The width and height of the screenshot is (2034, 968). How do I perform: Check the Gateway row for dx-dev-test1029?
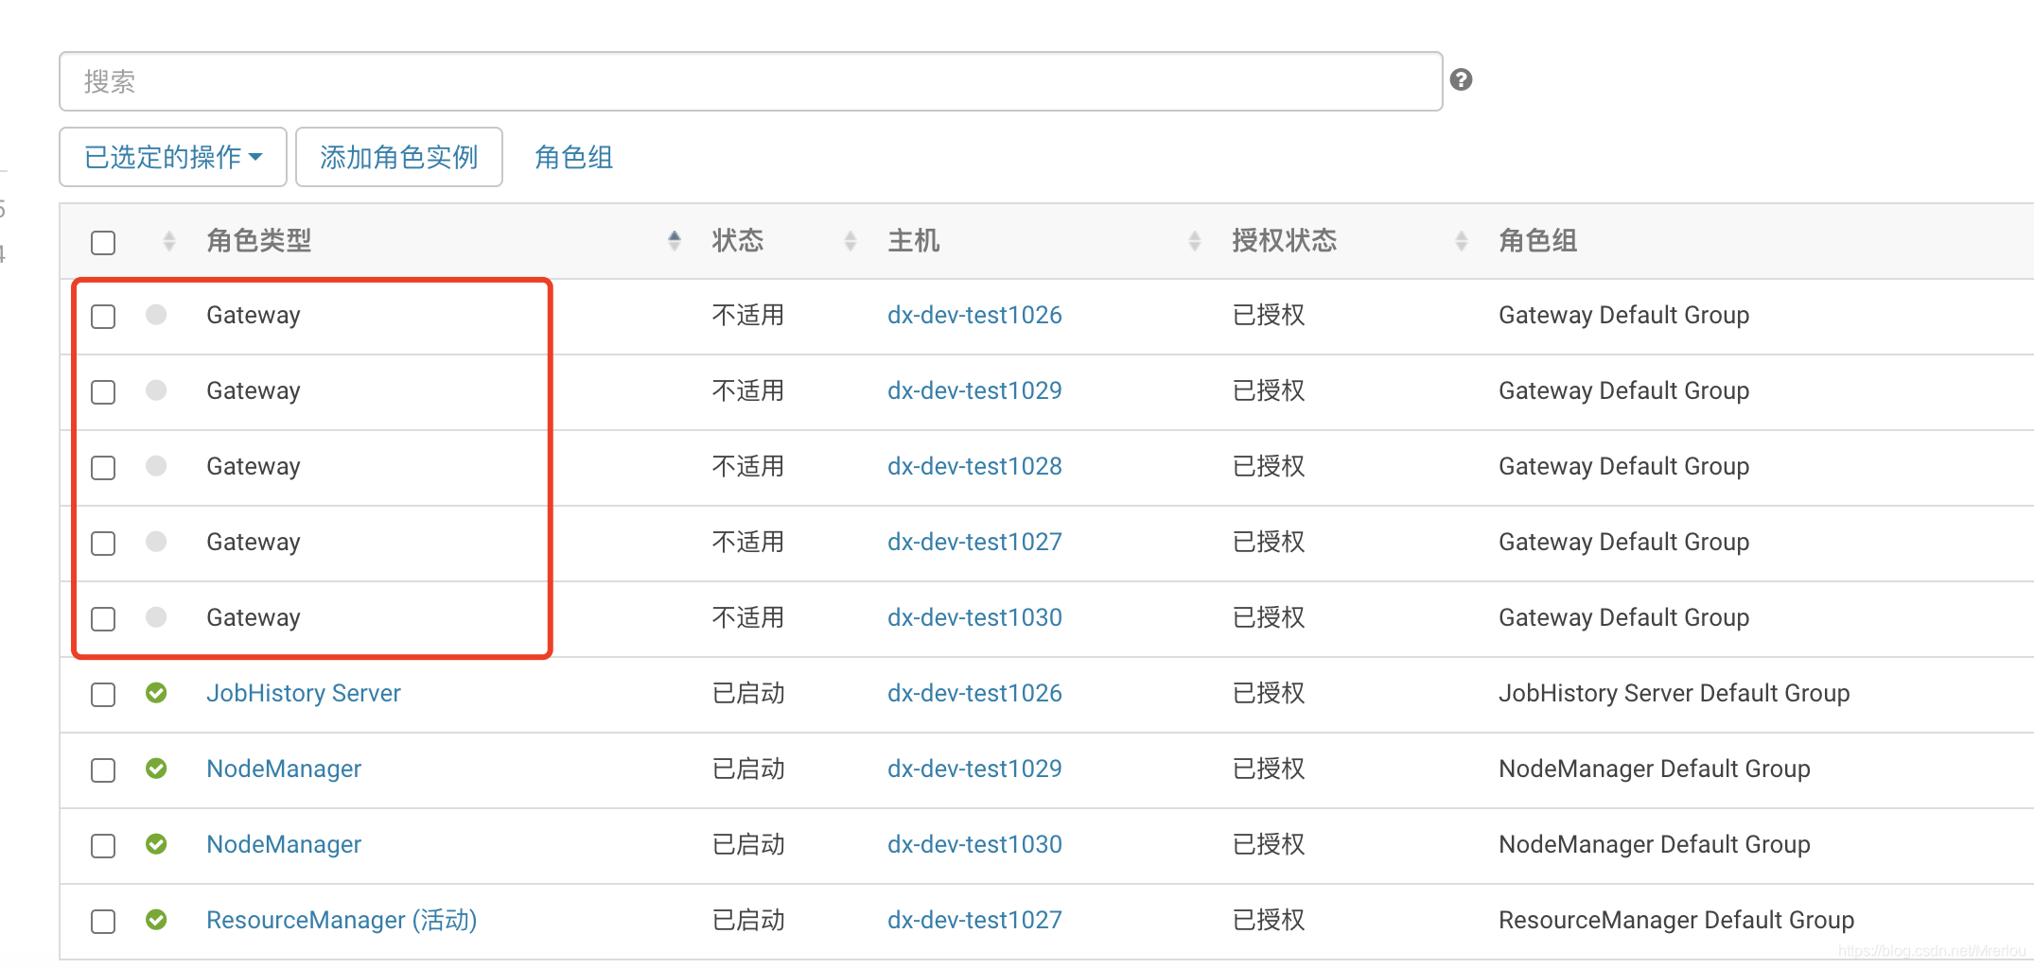pyautogui.click(x=103, y=392)
